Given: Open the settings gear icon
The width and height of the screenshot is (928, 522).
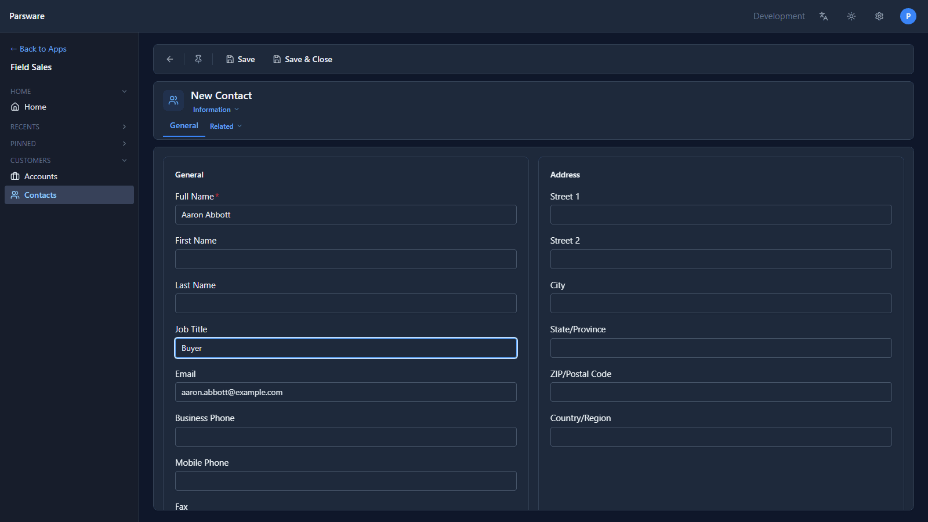Looking at the screenshot, I should pyautogui.click(x=879, y=16).
